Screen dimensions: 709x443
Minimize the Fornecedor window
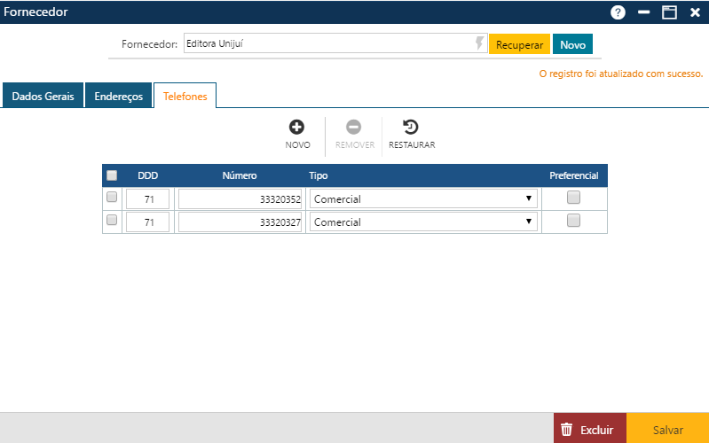coord(644,12)
